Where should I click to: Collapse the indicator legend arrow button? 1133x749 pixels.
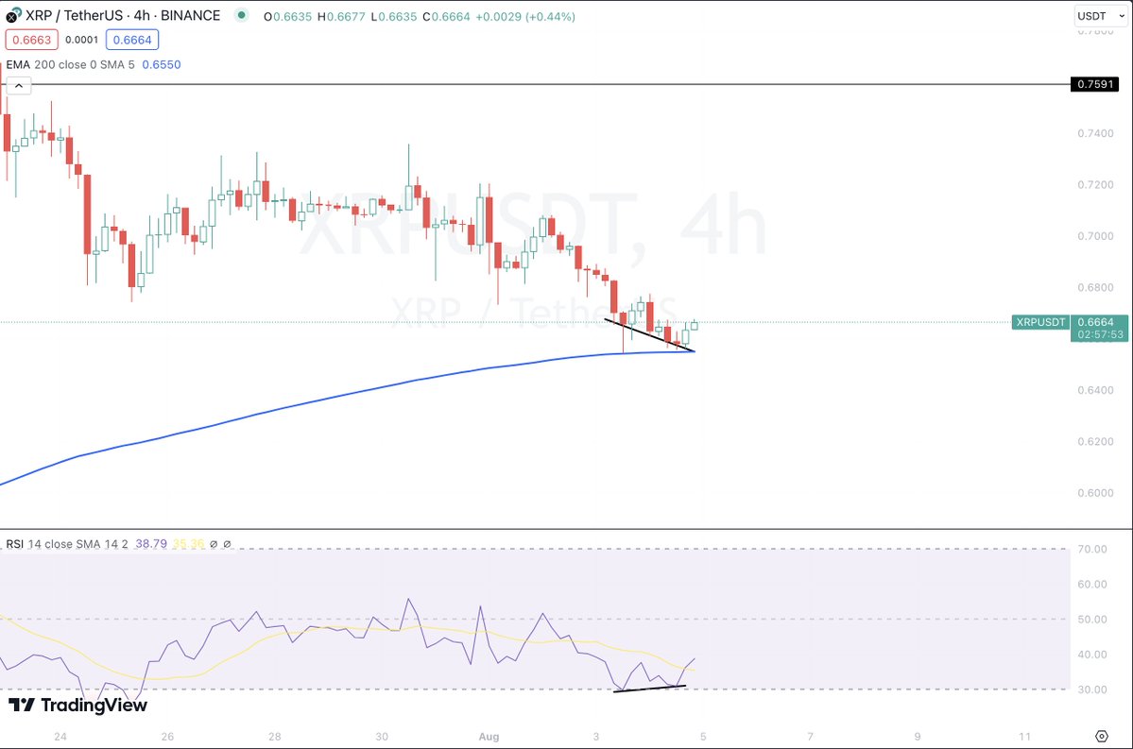pyautogui.click(x=18, y=86)
